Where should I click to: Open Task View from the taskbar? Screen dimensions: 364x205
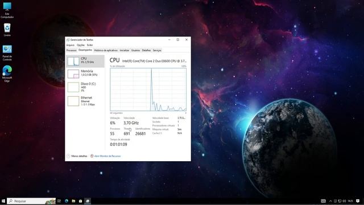pyautogui.click(x=59, y=201)
